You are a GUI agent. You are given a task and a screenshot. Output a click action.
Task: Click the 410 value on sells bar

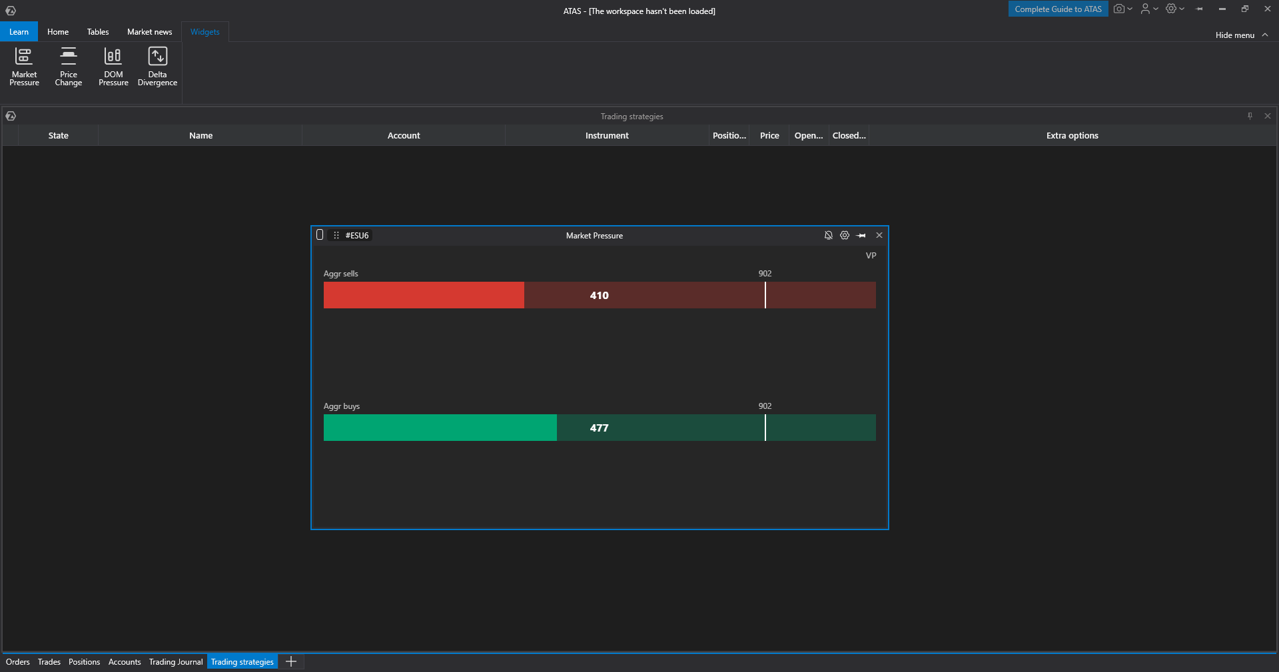coord(600,295)
